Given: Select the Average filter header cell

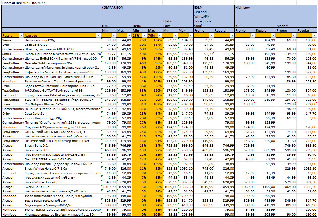Looking at the screenshot, I should click(62, 35).
